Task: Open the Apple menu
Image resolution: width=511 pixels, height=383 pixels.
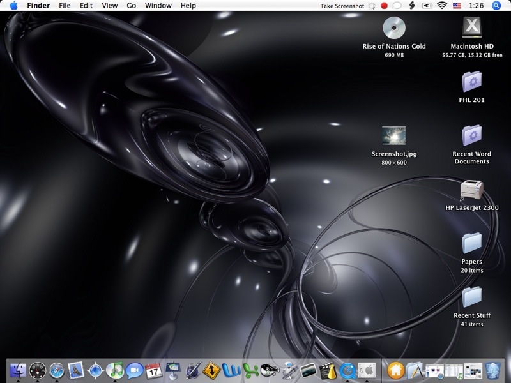Action: (13, 6)
